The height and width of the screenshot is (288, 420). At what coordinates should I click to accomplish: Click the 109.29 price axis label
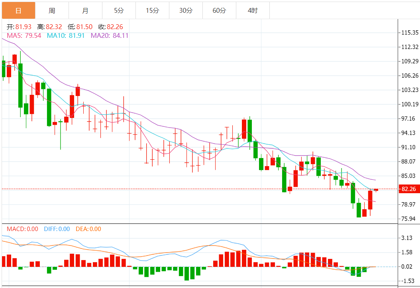click(x=410, y=61)
